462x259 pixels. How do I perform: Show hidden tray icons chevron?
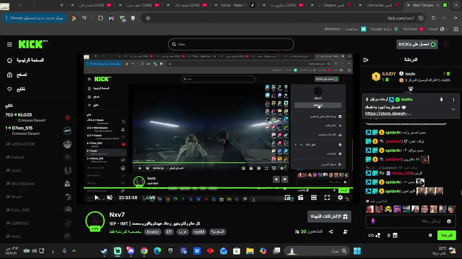74,251
